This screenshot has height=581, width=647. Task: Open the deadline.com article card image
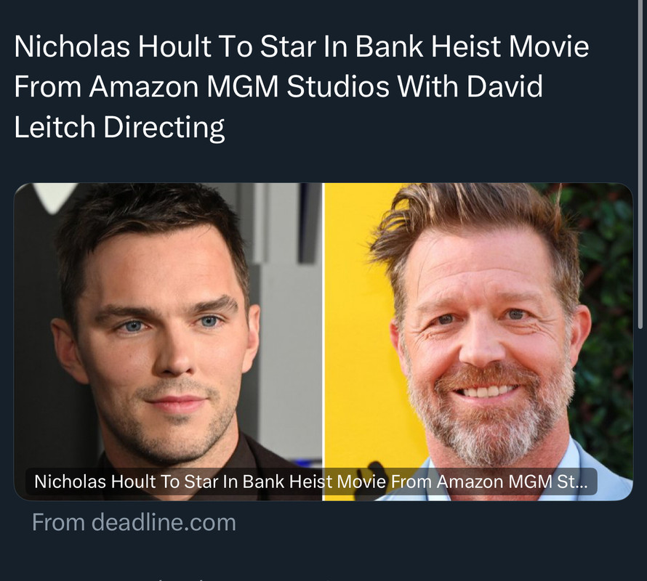323,341
